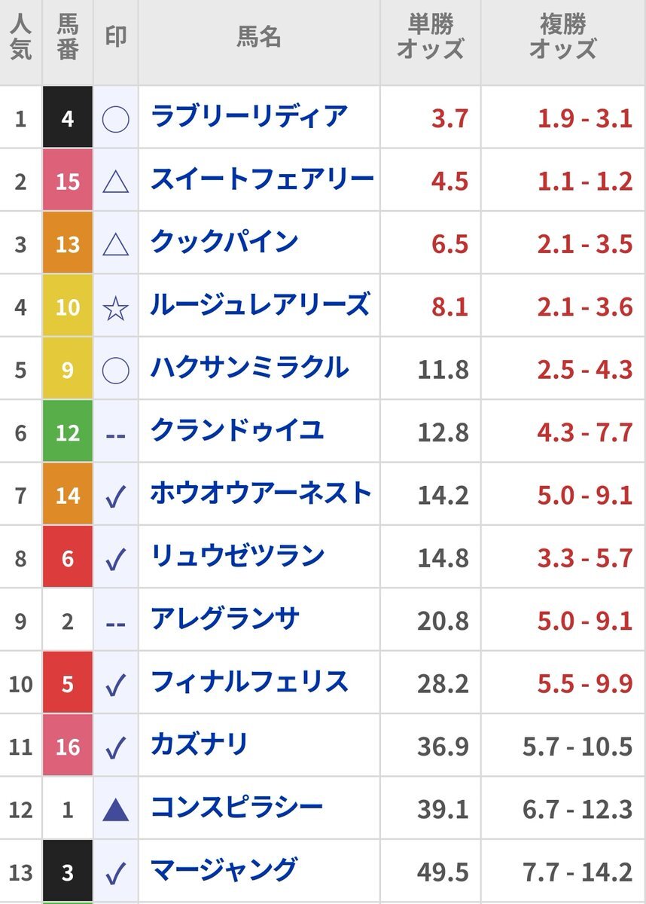Click the circle mark for ハクサンミラクル

[x=115, y=370]
